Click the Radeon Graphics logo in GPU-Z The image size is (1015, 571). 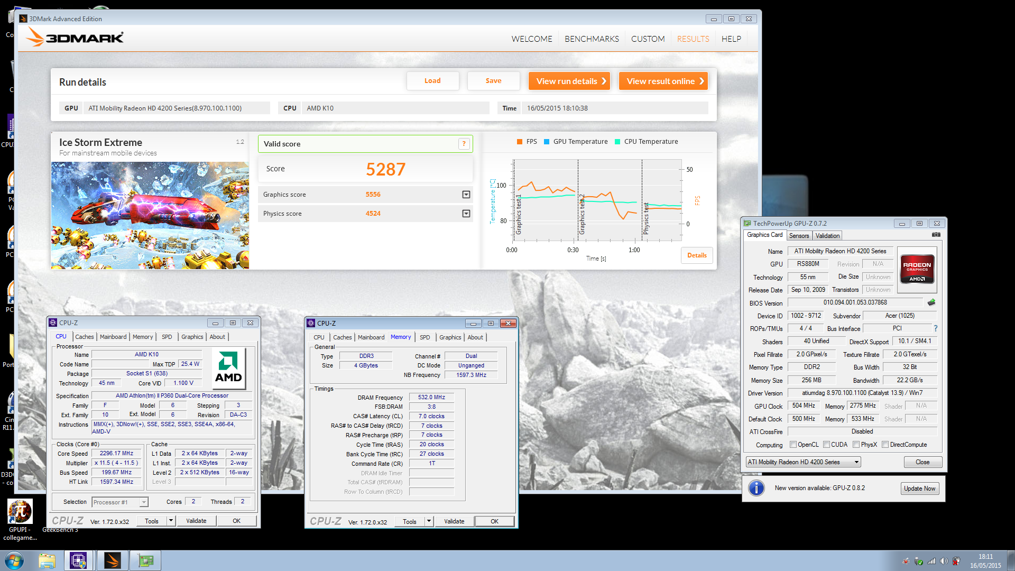tap(917, 270)
